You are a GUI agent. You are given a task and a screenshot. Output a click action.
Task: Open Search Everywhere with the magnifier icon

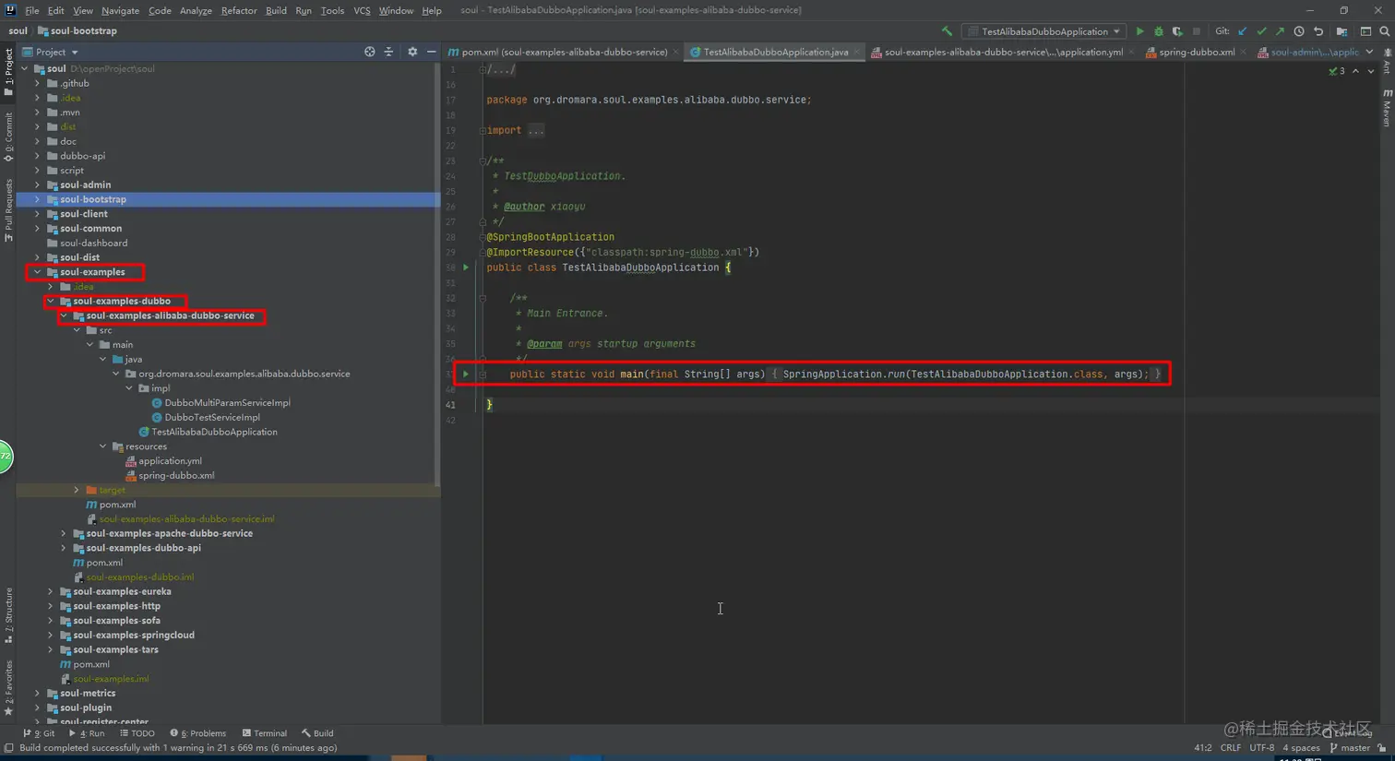pyautogui.click(x=1385, y=31)
